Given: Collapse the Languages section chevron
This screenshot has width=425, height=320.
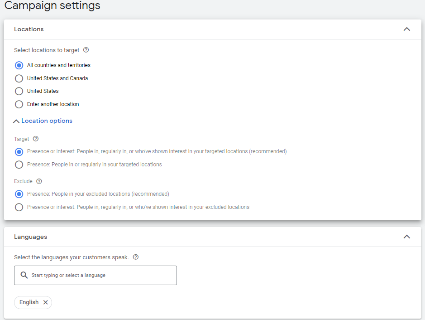Looking at the screenshot, I should tap(406, 237).
